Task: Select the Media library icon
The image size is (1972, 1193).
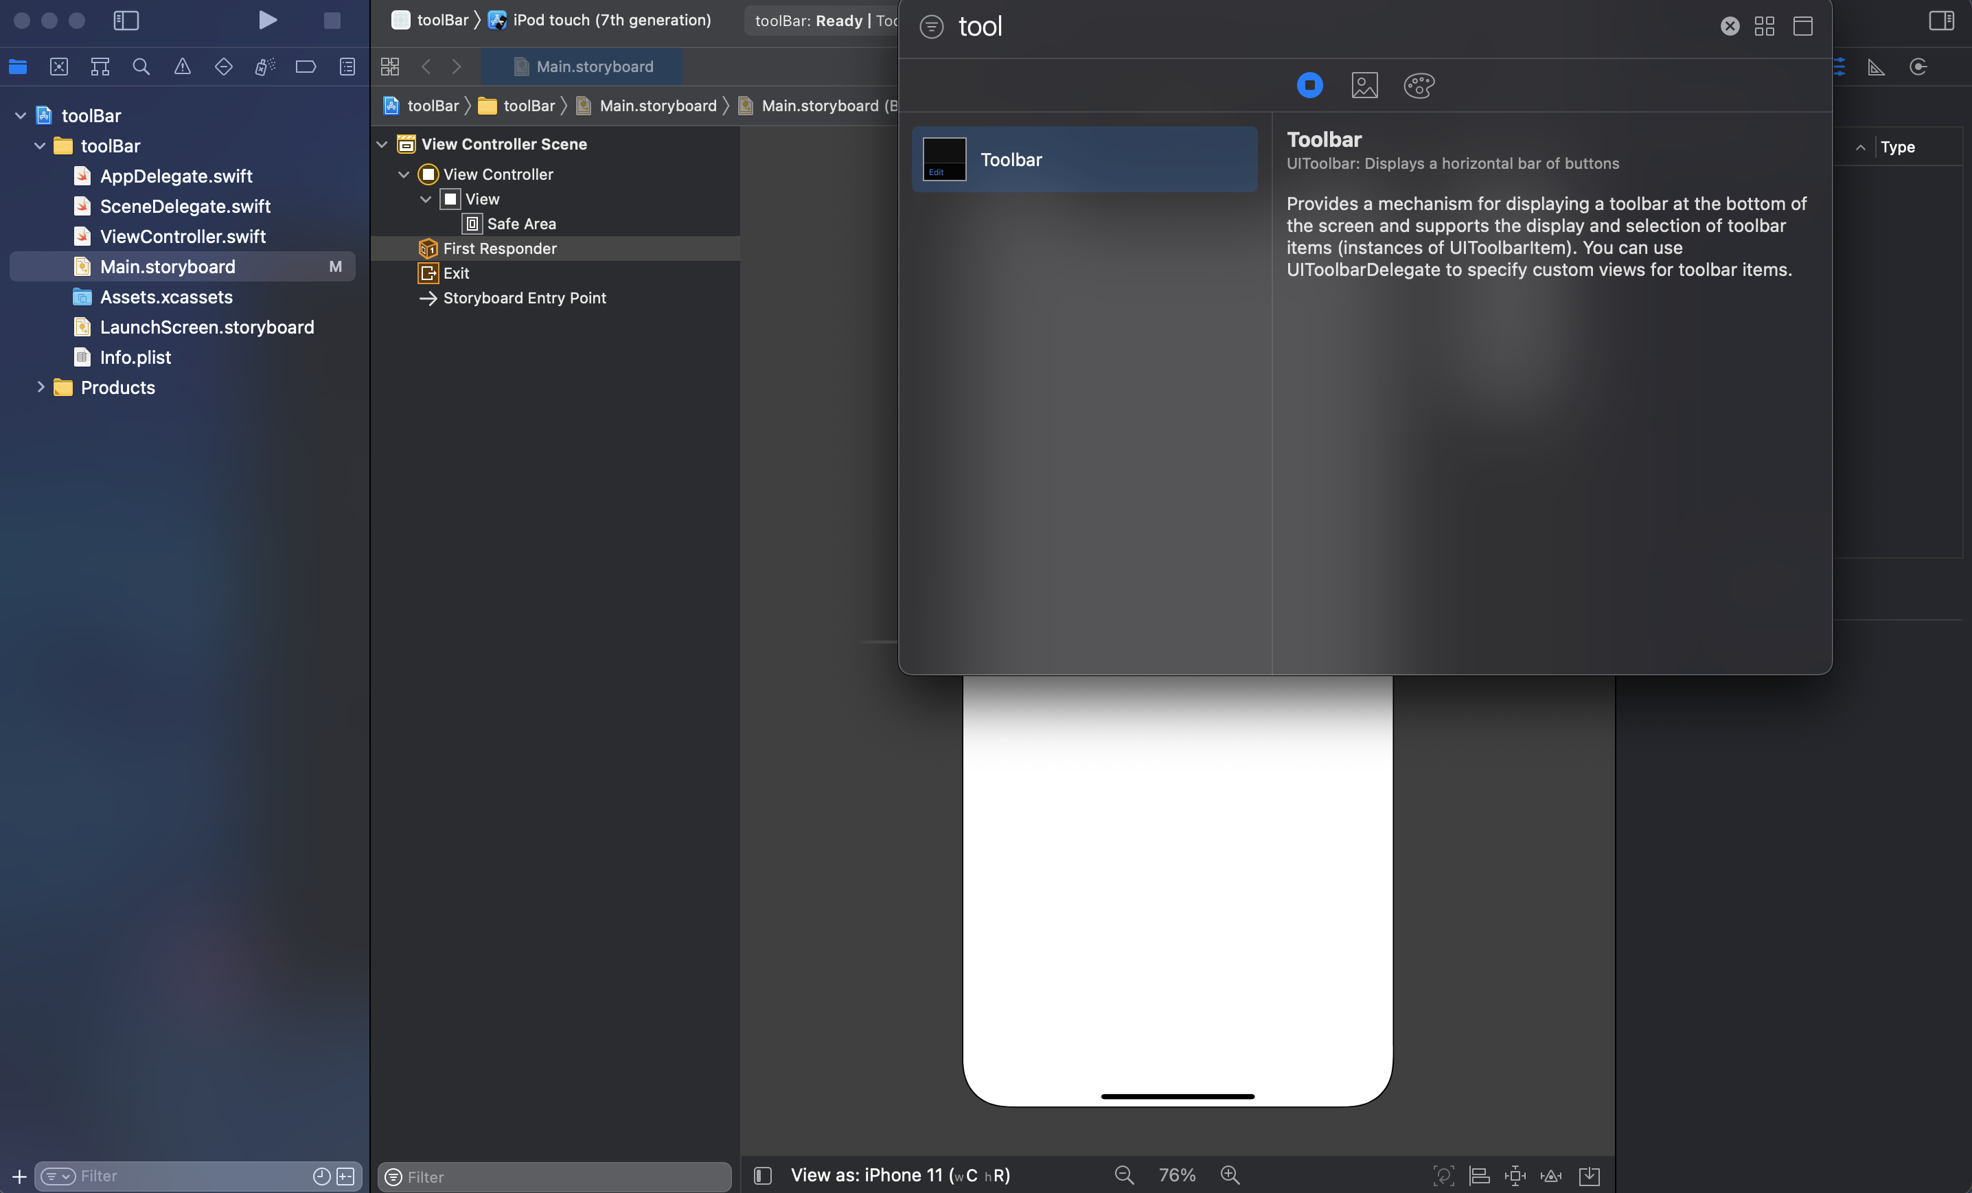Action: [x=1364, y=85]
